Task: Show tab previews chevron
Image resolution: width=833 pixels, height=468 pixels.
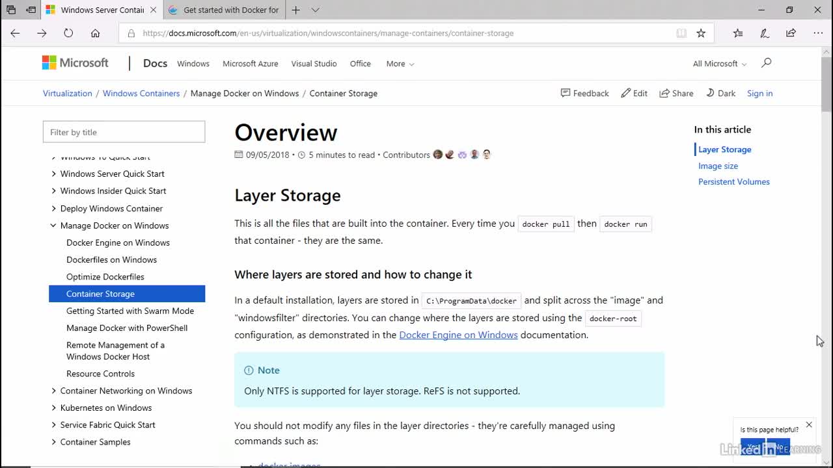Action: pyautogui.click(x=316, y=10)
